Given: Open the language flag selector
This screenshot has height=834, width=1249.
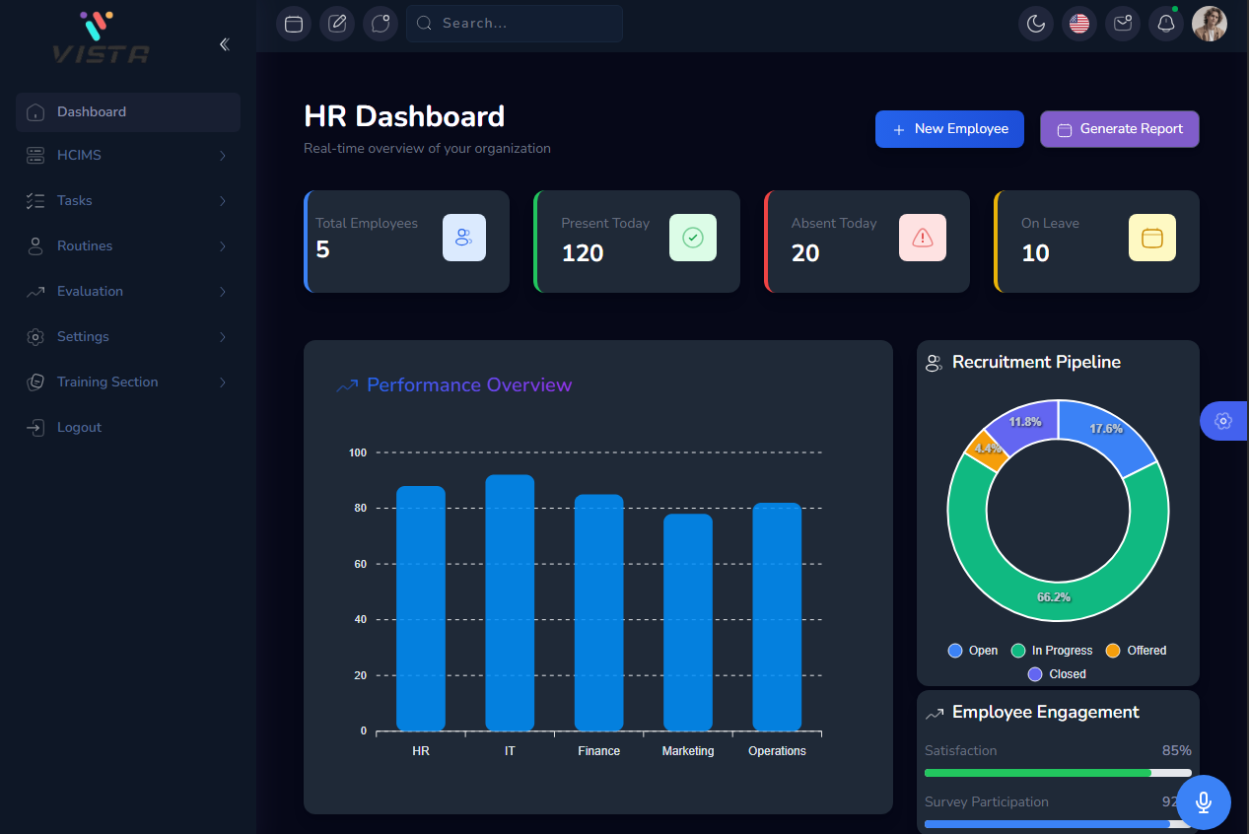Looking at the screenshot, I should pyautogui.click(x=1079, y=24).
